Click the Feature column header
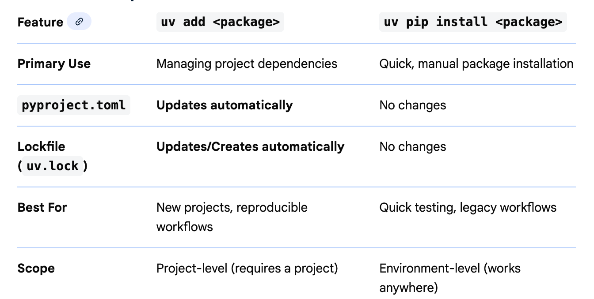The image size is (594, 299). [40, 22]
